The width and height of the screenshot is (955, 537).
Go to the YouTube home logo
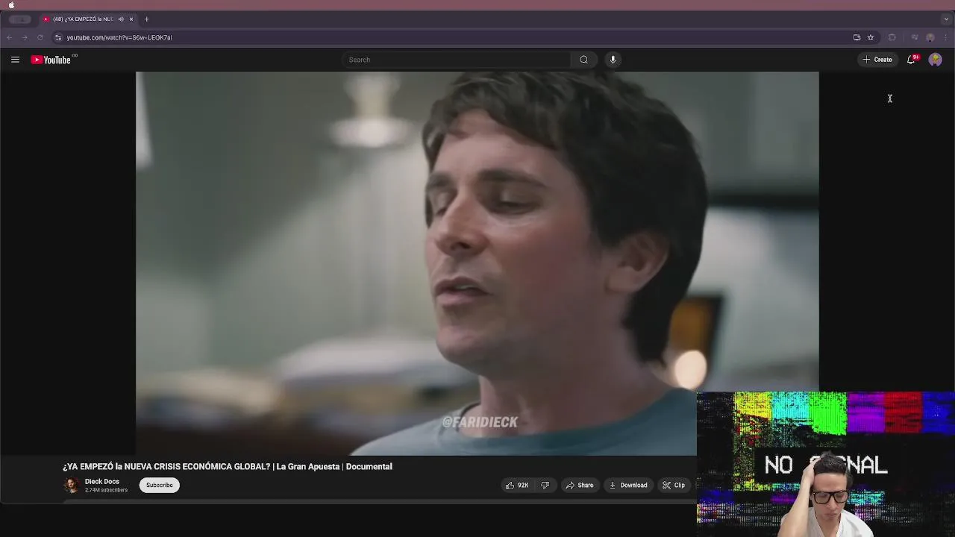[51, 60]
